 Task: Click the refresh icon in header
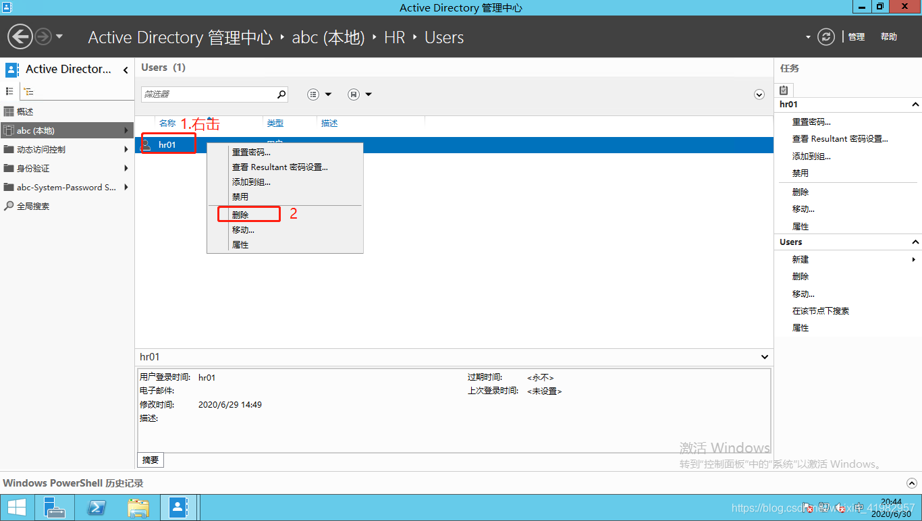(826, 36)
